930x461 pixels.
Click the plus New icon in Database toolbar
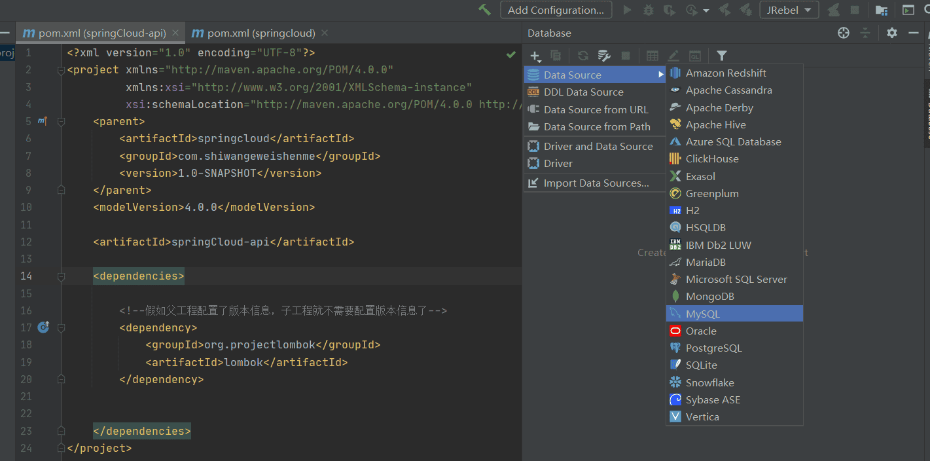click(535, 56)
